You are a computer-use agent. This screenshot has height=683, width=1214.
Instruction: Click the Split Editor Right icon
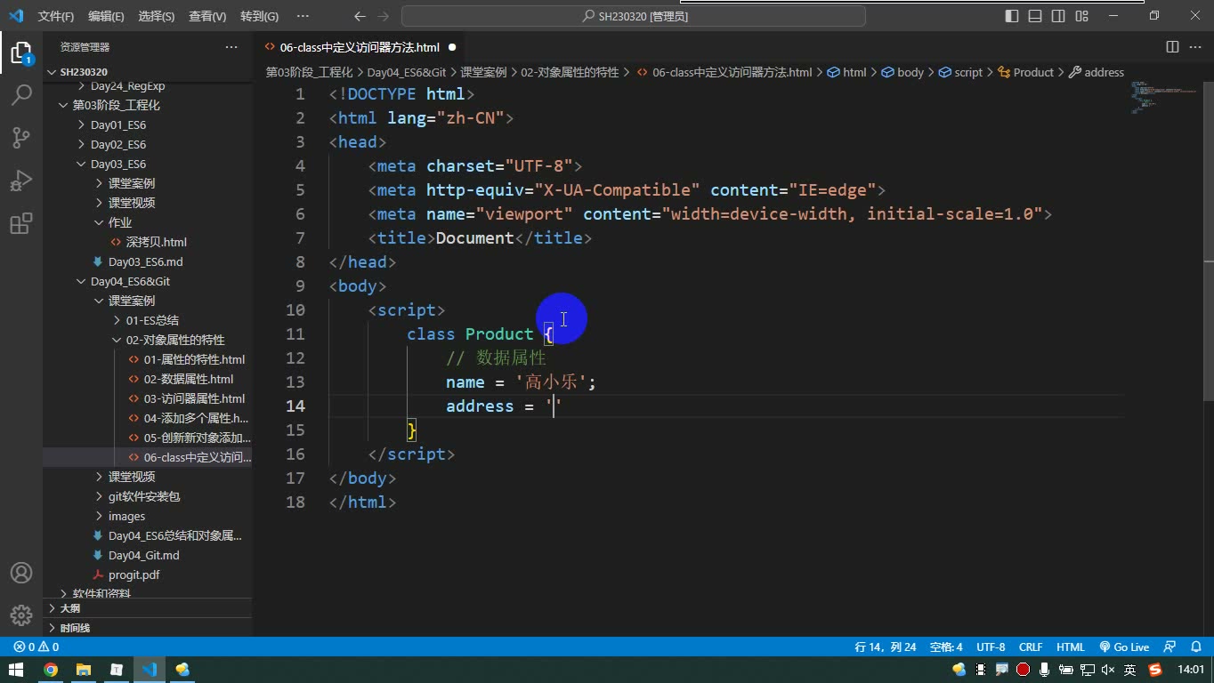pos(1172,47)
